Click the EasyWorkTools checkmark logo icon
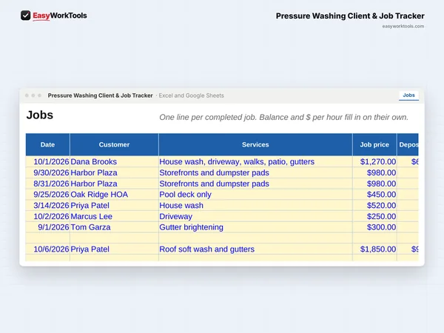Screen dimensions: 444x333 click(25, 16)
